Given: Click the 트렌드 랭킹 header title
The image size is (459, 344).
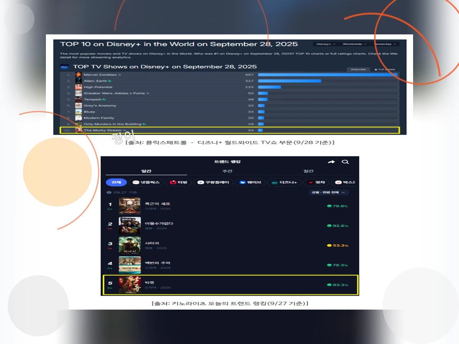Looking at the screenshot, I should pyautogui.click(x=227, y=162).
